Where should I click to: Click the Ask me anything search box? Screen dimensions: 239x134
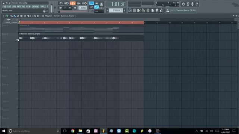point(34,131)
